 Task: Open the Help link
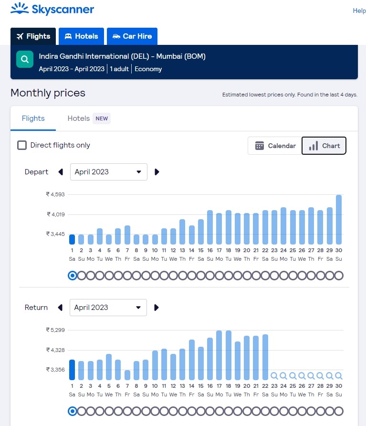tap(359, 11)
